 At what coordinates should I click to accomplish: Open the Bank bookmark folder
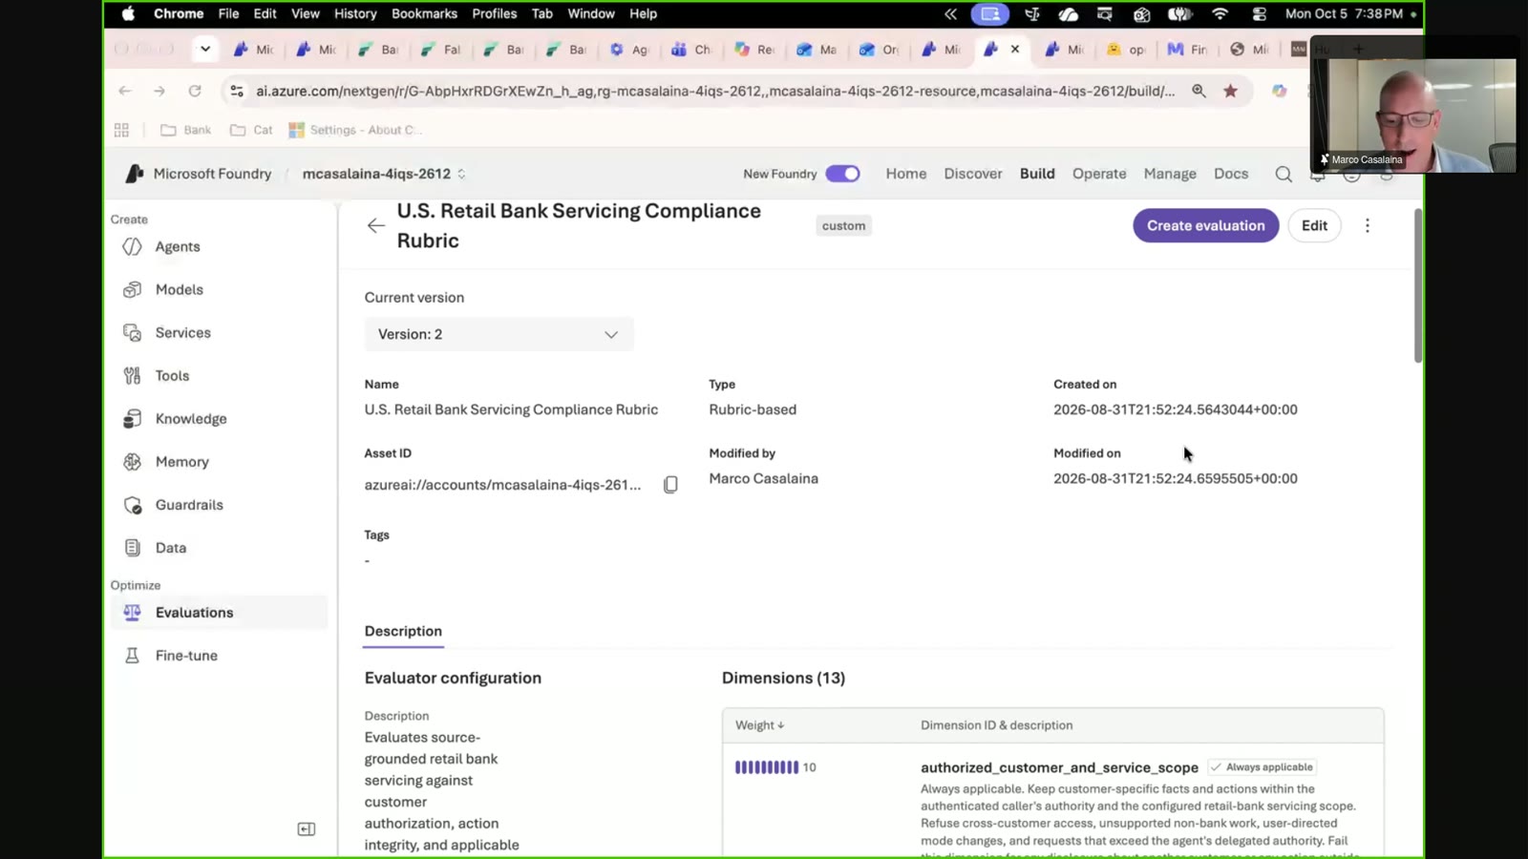(x=186, y=130)
